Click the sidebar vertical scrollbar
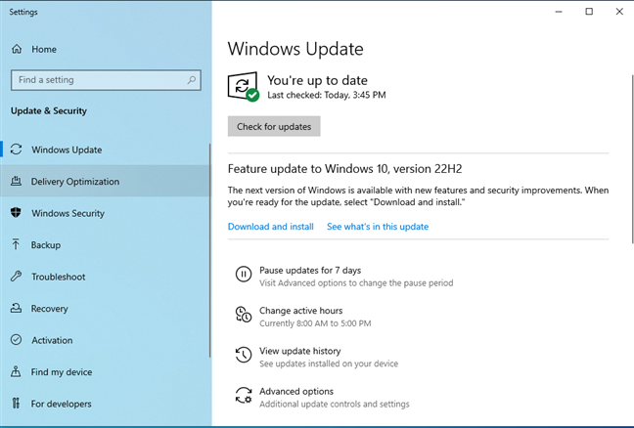 [209, 250]
